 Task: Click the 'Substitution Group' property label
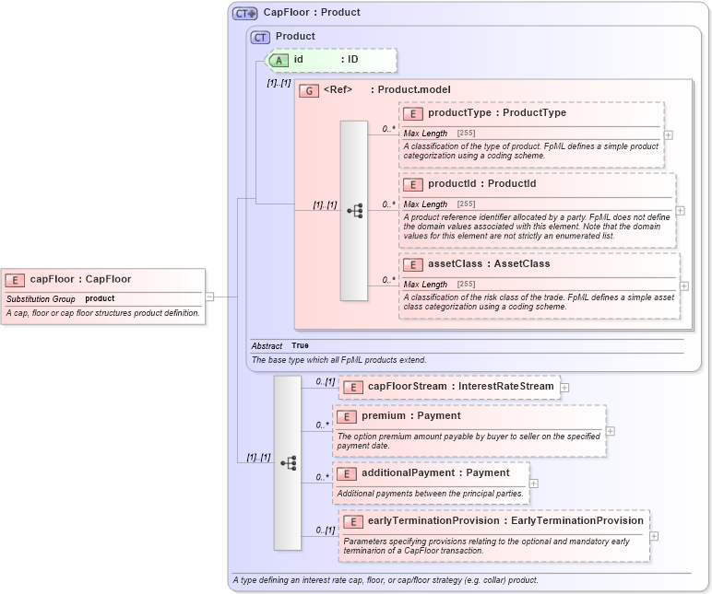click(x=41, y=298)
